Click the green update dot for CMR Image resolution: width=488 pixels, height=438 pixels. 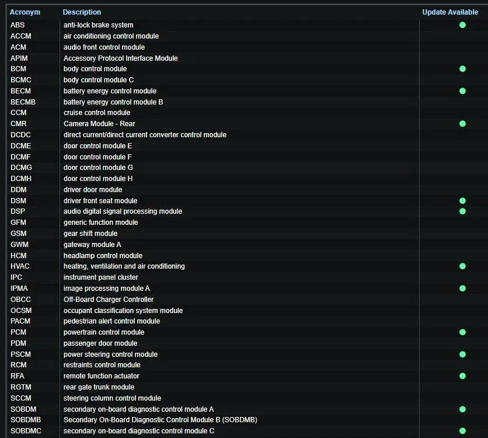click(462, 124)
